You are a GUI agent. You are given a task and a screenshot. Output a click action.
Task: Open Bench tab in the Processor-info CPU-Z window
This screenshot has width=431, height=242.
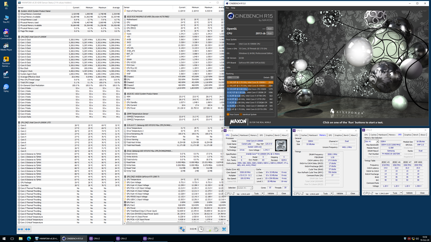point(277,135)
